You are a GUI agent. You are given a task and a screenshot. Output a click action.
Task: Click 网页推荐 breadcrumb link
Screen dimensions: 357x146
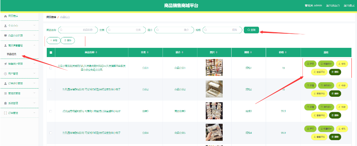[x=51, y=17]
